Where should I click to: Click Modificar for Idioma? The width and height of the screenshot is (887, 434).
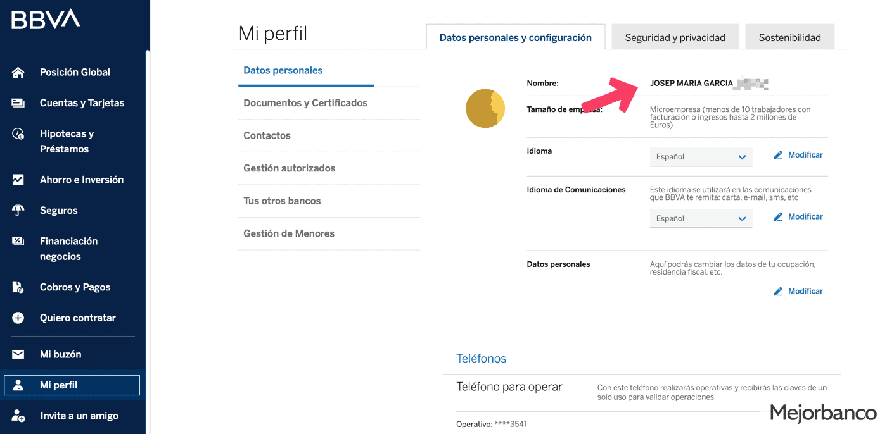click(x=805, y=155)
